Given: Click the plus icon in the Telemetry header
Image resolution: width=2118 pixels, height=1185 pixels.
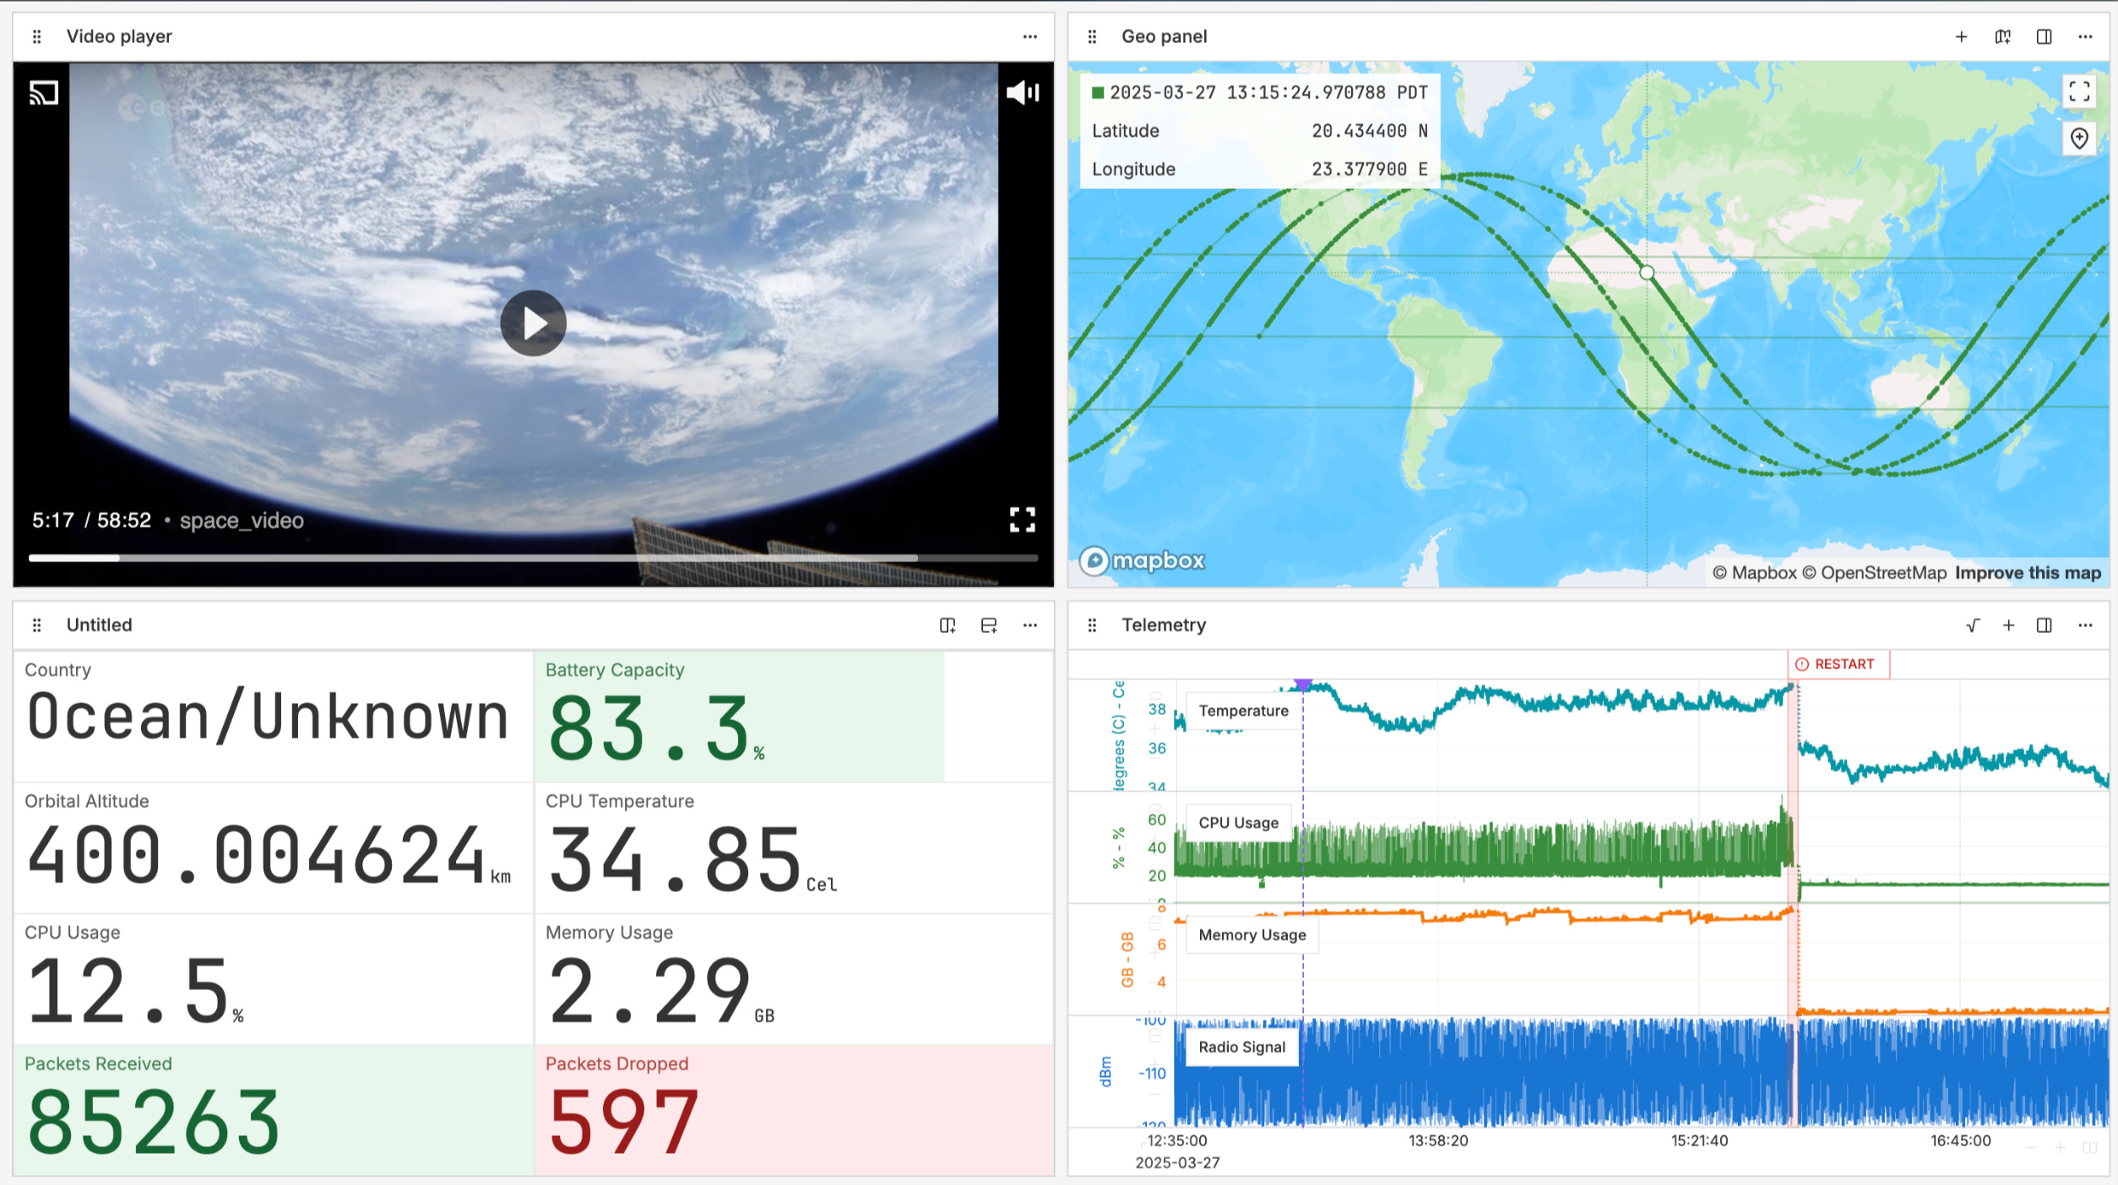Looking at the screenshot, I should click(x=2010, y=625).
